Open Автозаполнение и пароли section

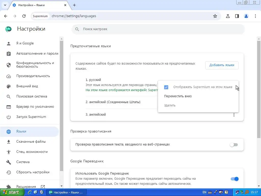click(x=30, y=54)
